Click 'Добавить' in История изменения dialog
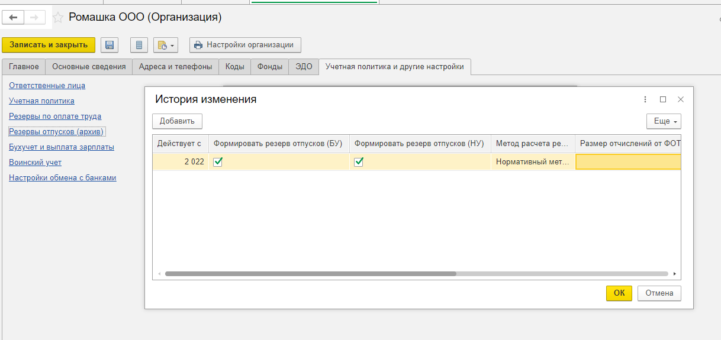The height and width of the screenshot is (340, 721). (177, 121)
